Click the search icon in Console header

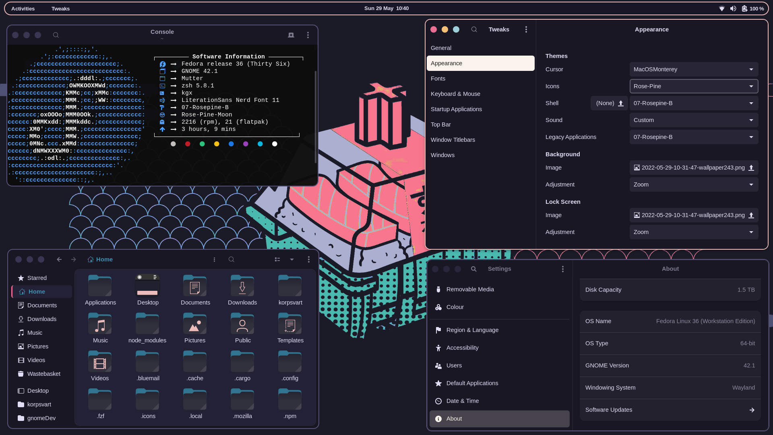(56, 35)
